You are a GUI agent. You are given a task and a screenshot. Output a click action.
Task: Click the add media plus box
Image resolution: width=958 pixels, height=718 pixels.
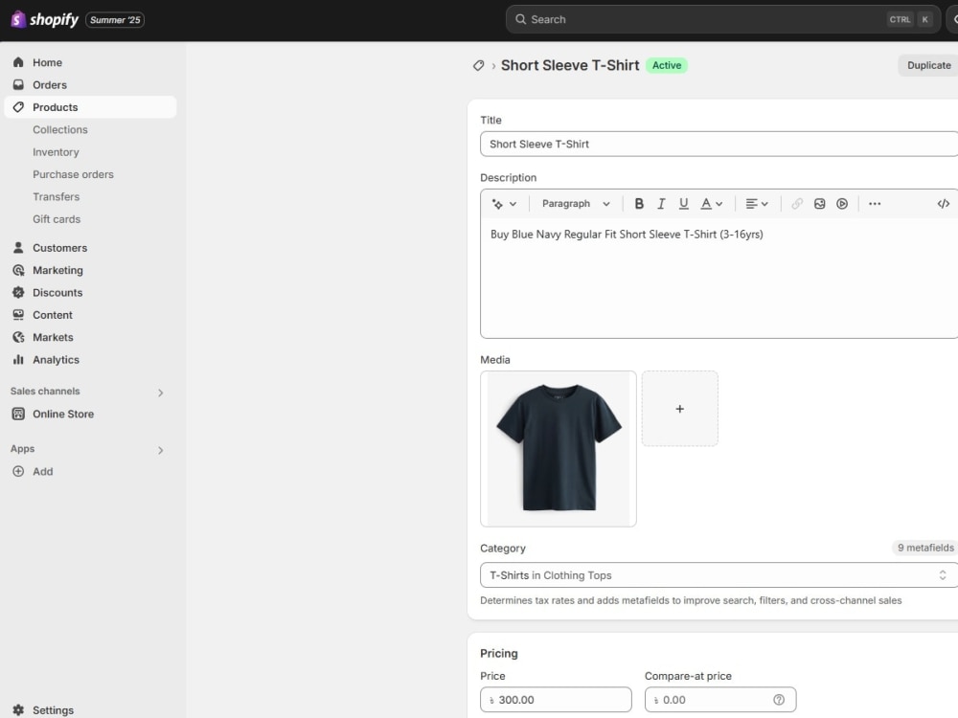pos(680,409)
